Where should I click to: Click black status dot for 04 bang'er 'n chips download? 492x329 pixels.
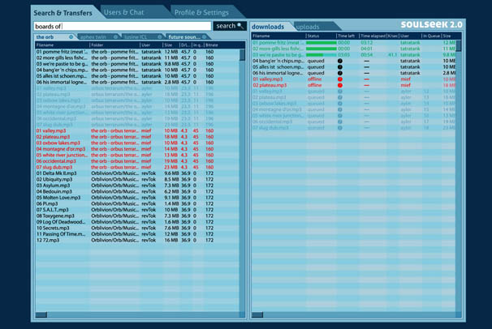tap(340, 61)
